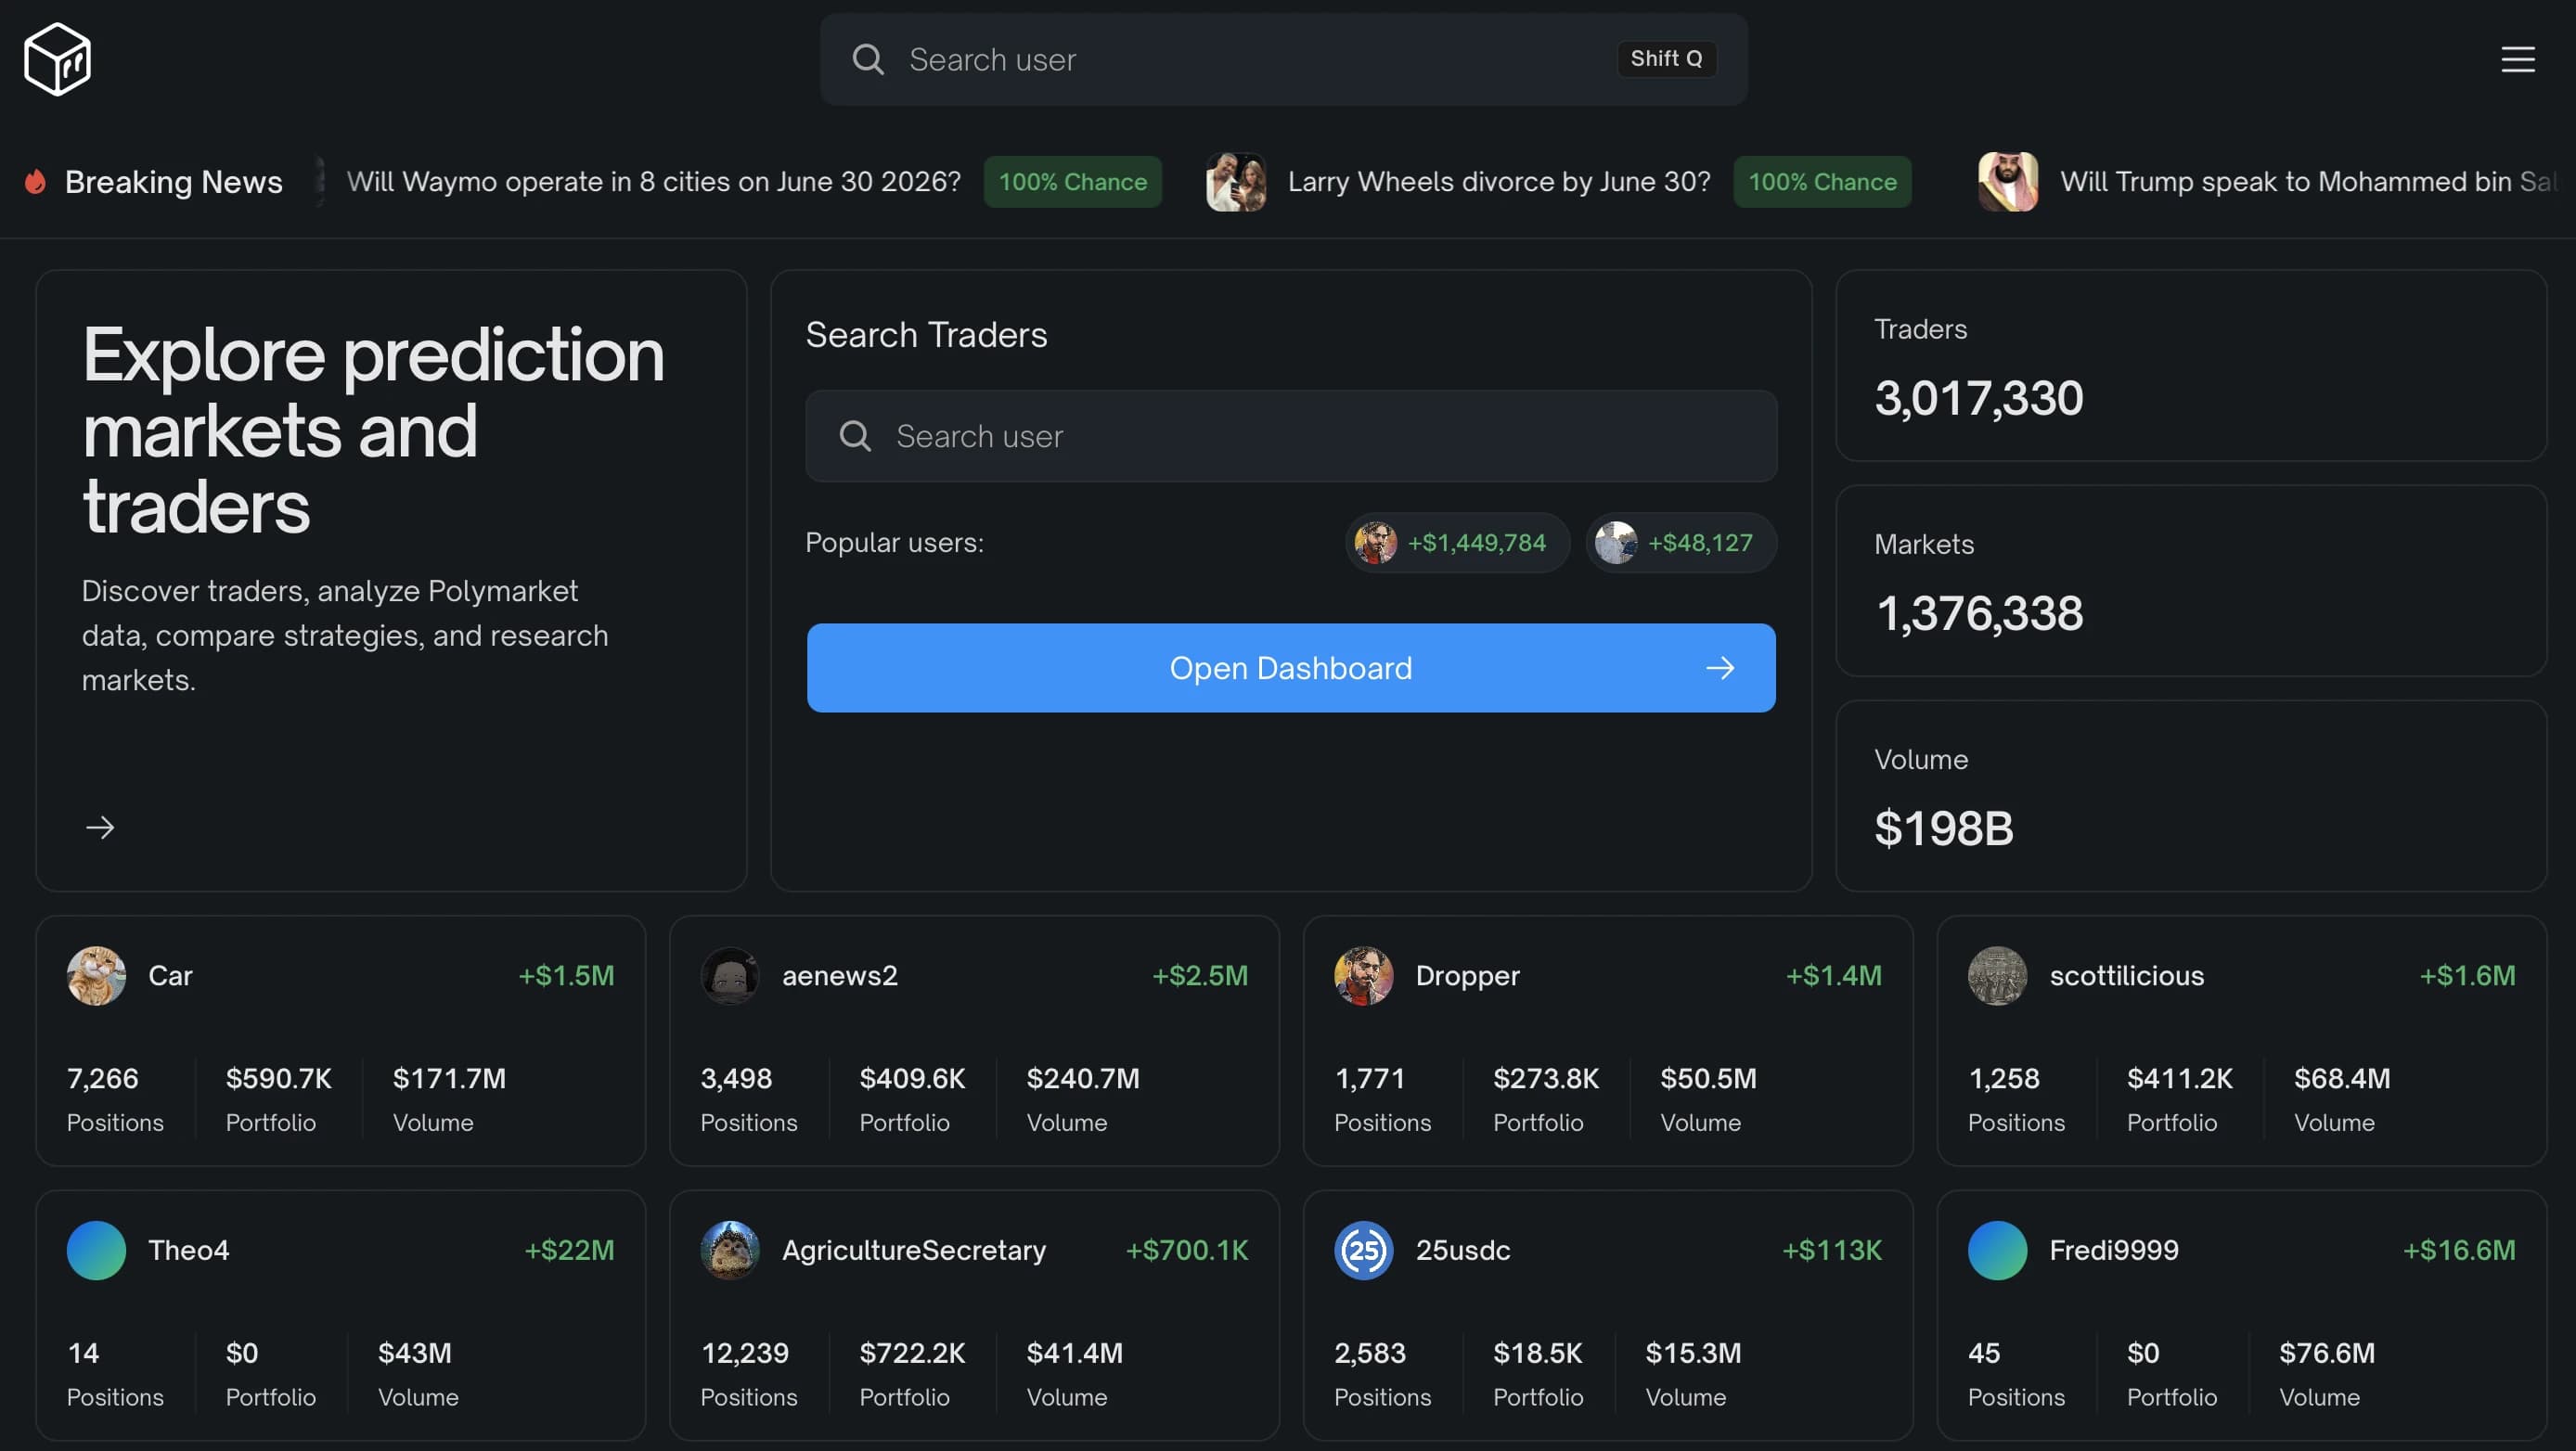
Task: Open Larry Wheels divorce news item
Action: [1498, 181]
